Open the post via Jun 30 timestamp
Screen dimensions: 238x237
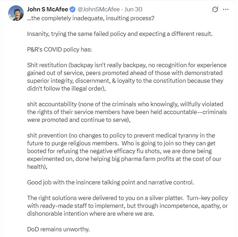point(133,10)
